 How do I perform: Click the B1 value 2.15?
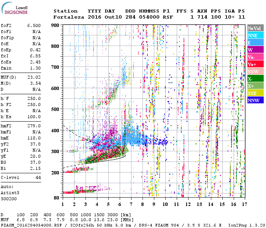pyautogui.click(x=35, y=169)
